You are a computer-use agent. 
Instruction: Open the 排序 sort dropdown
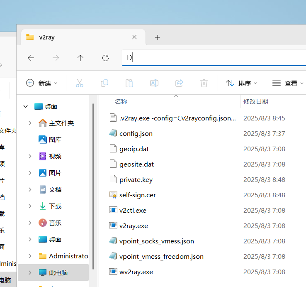241,83
